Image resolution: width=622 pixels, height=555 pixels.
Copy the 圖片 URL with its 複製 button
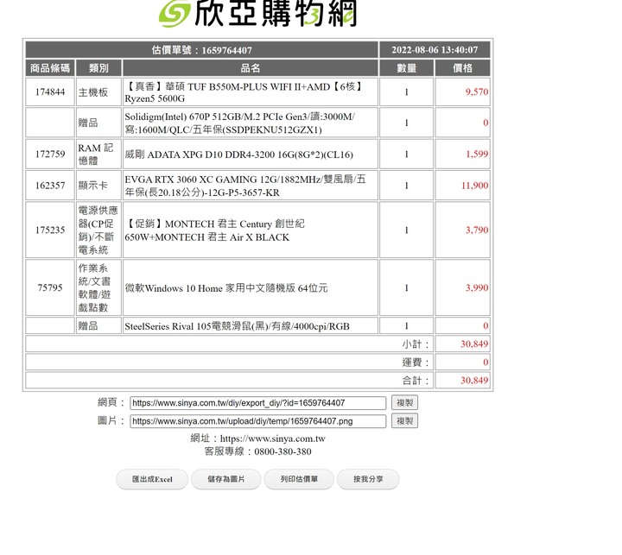tap(404, 421)
